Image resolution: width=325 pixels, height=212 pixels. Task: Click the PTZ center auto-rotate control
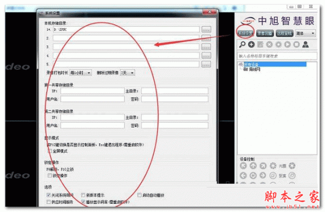253,175
